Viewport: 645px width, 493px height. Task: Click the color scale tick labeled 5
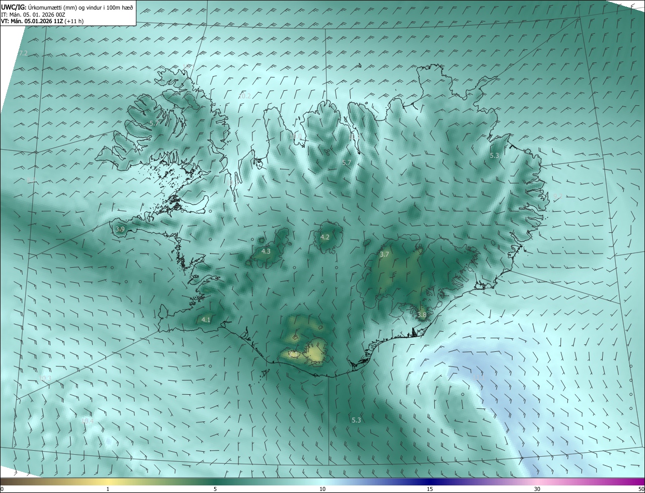coord(215,489)
